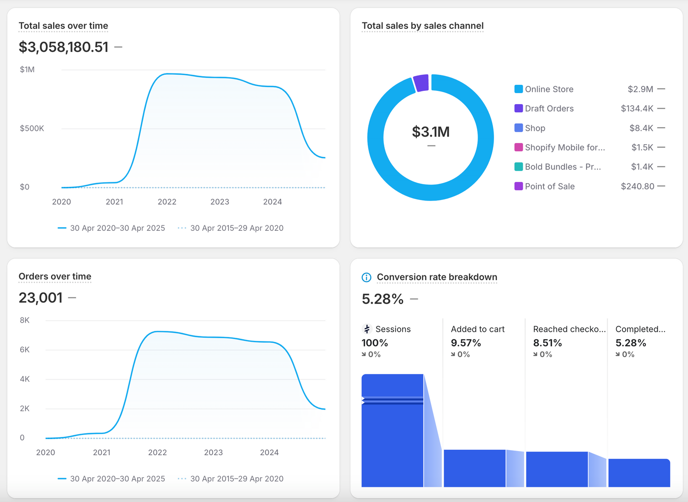Click the Point of Sale legend square
Viewport: 688px width, 502px height.
[x=518, y=186]
